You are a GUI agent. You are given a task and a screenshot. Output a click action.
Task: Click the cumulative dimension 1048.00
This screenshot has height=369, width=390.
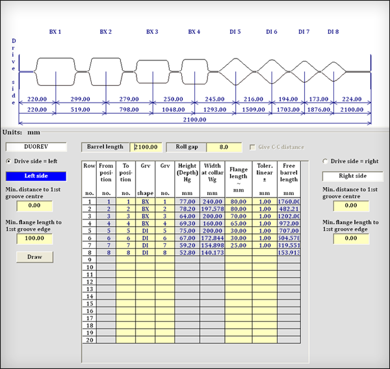(174, 110)
